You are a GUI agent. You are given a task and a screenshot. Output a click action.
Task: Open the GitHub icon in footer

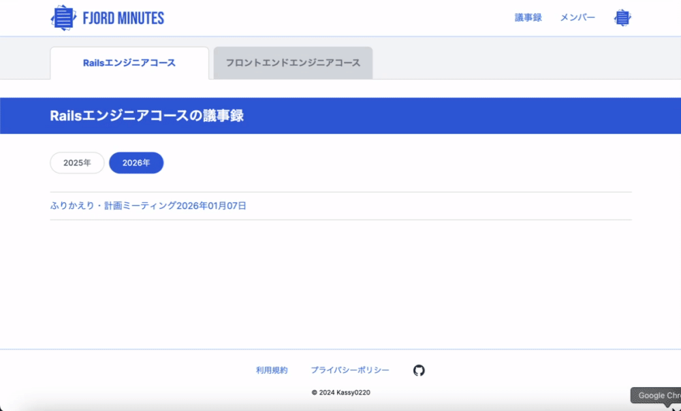pos(419,370)
